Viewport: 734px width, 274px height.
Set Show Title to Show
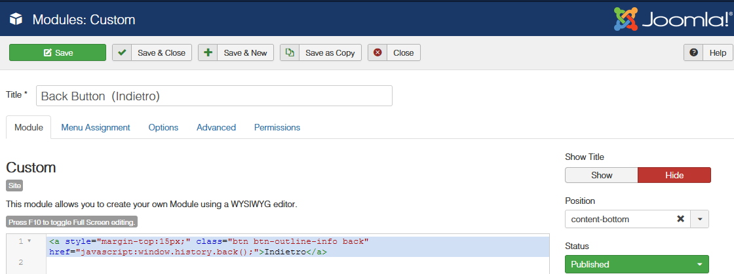(x=601, y=176)
